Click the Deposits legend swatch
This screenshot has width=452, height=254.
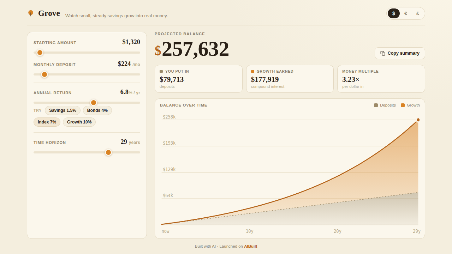376,105
